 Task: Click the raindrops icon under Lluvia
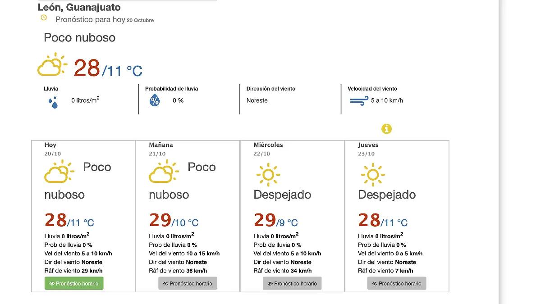[x=54, y=103]
